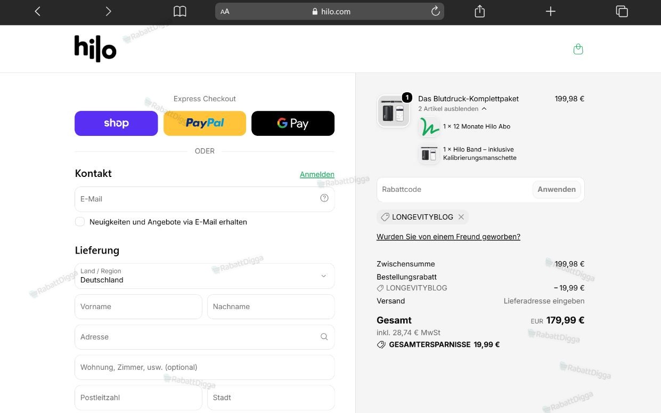Click the Zwischensumme label
This screenshot has width=661, height=413.
click(406, 264)
